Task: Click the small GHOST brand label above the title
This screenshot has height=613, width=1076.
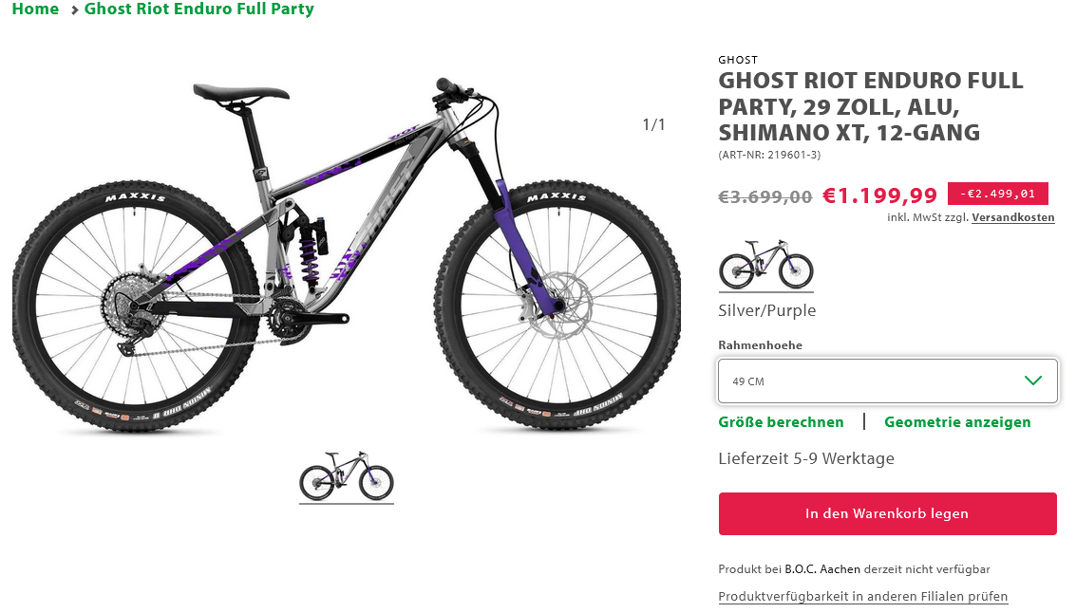Action: click(738, 60)
